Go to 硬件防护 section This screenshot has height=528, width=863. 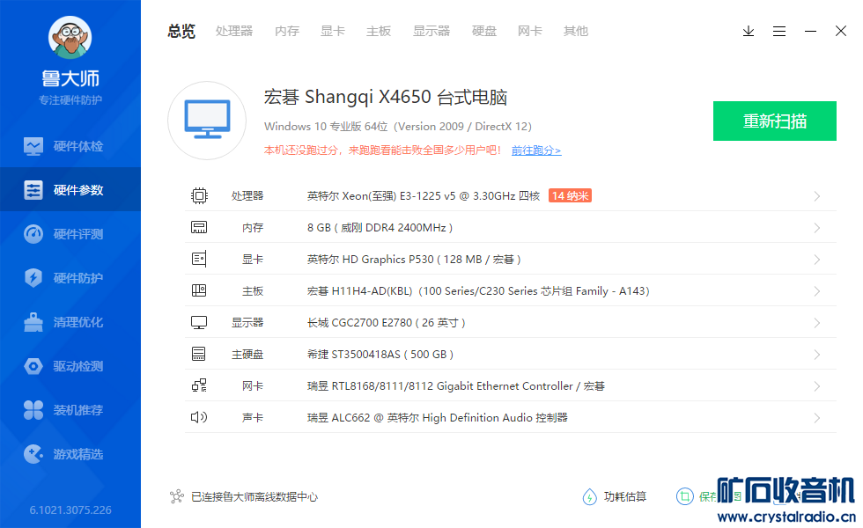(70, 278)
